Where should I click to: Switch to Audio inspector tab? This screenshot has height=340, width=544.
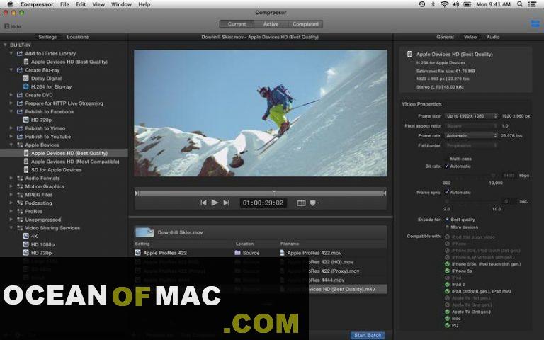point(493,37)
